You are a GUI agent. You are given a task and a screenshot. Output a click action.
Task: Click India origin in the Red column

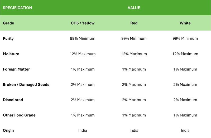[134, 130]
